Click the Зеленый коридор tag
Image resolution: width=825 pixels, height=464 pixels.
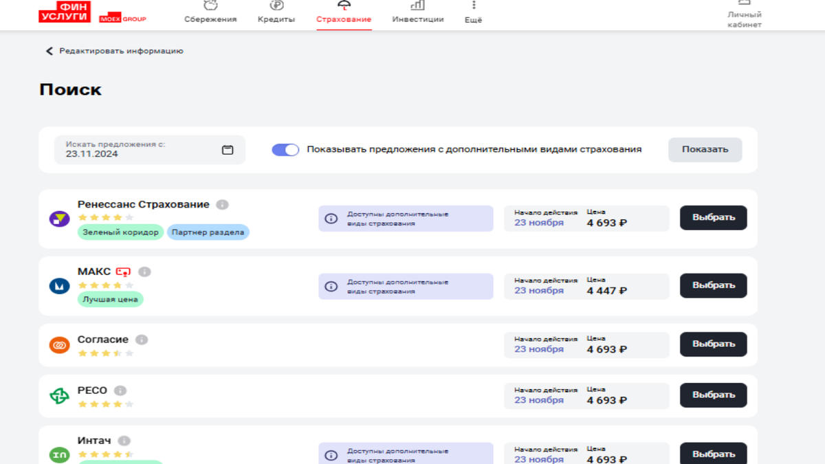(121, 232)
